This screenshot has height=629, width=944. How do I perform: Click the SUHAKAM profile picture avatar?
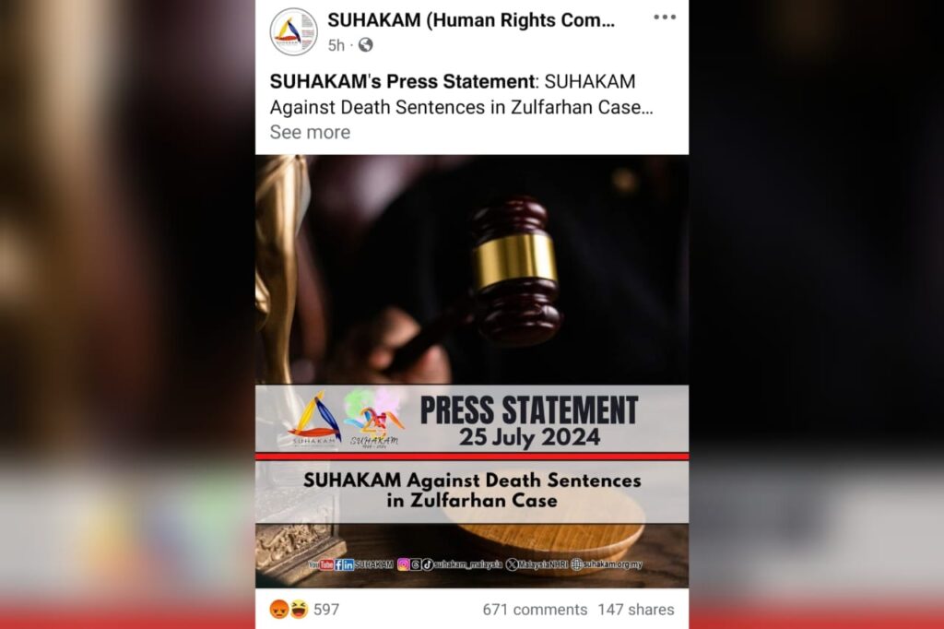[x=293, y=31]
